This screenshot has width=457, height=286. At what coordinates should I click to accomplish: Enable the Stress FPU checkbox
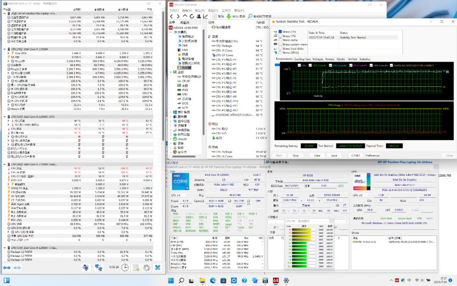pyautogui.click(x=280, y=36)
